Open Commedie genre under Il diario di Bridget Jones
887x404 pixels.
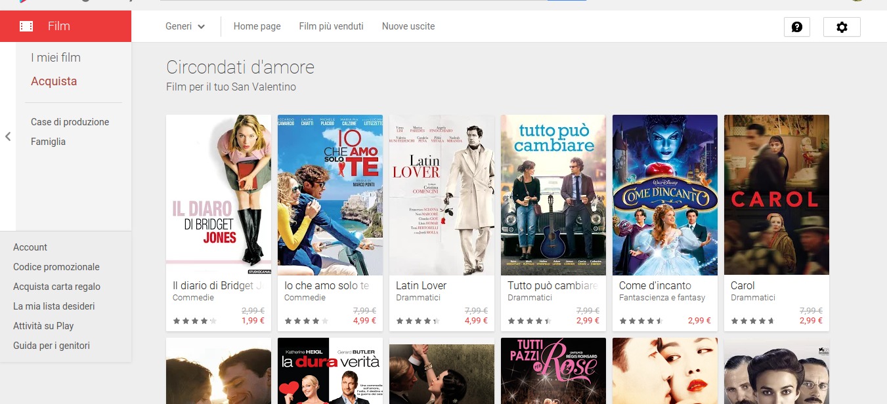click(193, 298)
